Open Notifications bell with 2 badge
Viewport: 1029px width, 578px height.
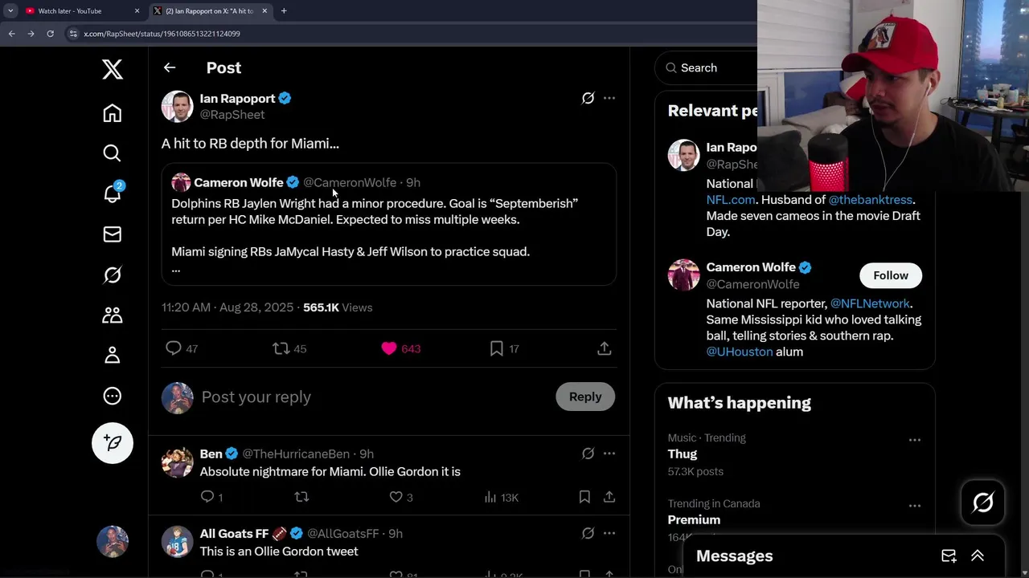click(113, 193)
